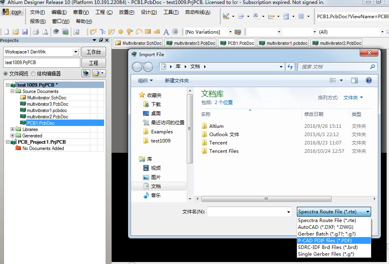389x264 pixels.
Task: Select the place via tool
Action: 129,32
